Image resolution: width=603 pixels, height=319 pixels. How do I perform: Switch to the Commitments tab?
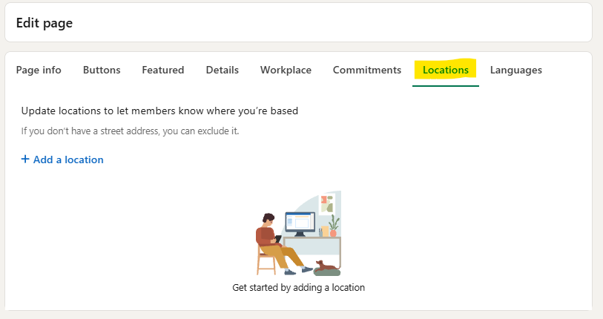pyautogui.click(x=367, y=70)
